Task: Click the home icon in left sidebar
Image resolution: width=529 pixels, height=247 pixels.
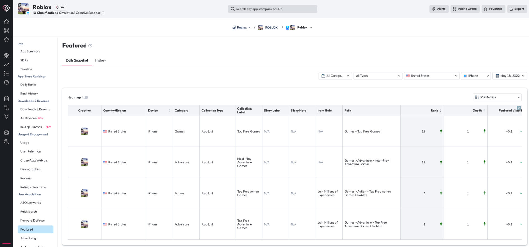Action: (6, 22)
